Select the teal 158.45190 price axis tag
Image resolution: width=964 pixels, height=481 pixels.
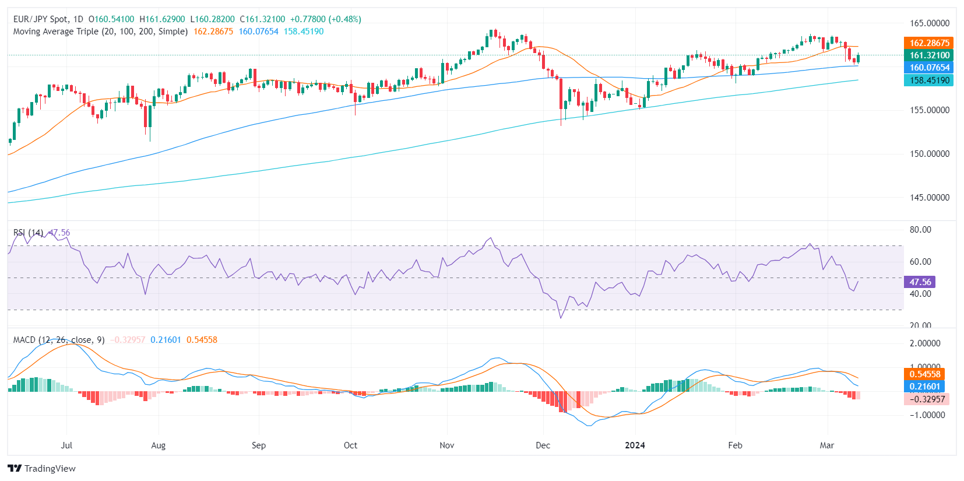(929, 80)
